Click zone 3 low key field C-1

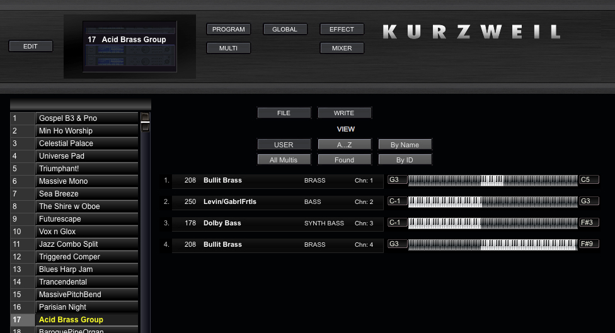click(398, 222)
